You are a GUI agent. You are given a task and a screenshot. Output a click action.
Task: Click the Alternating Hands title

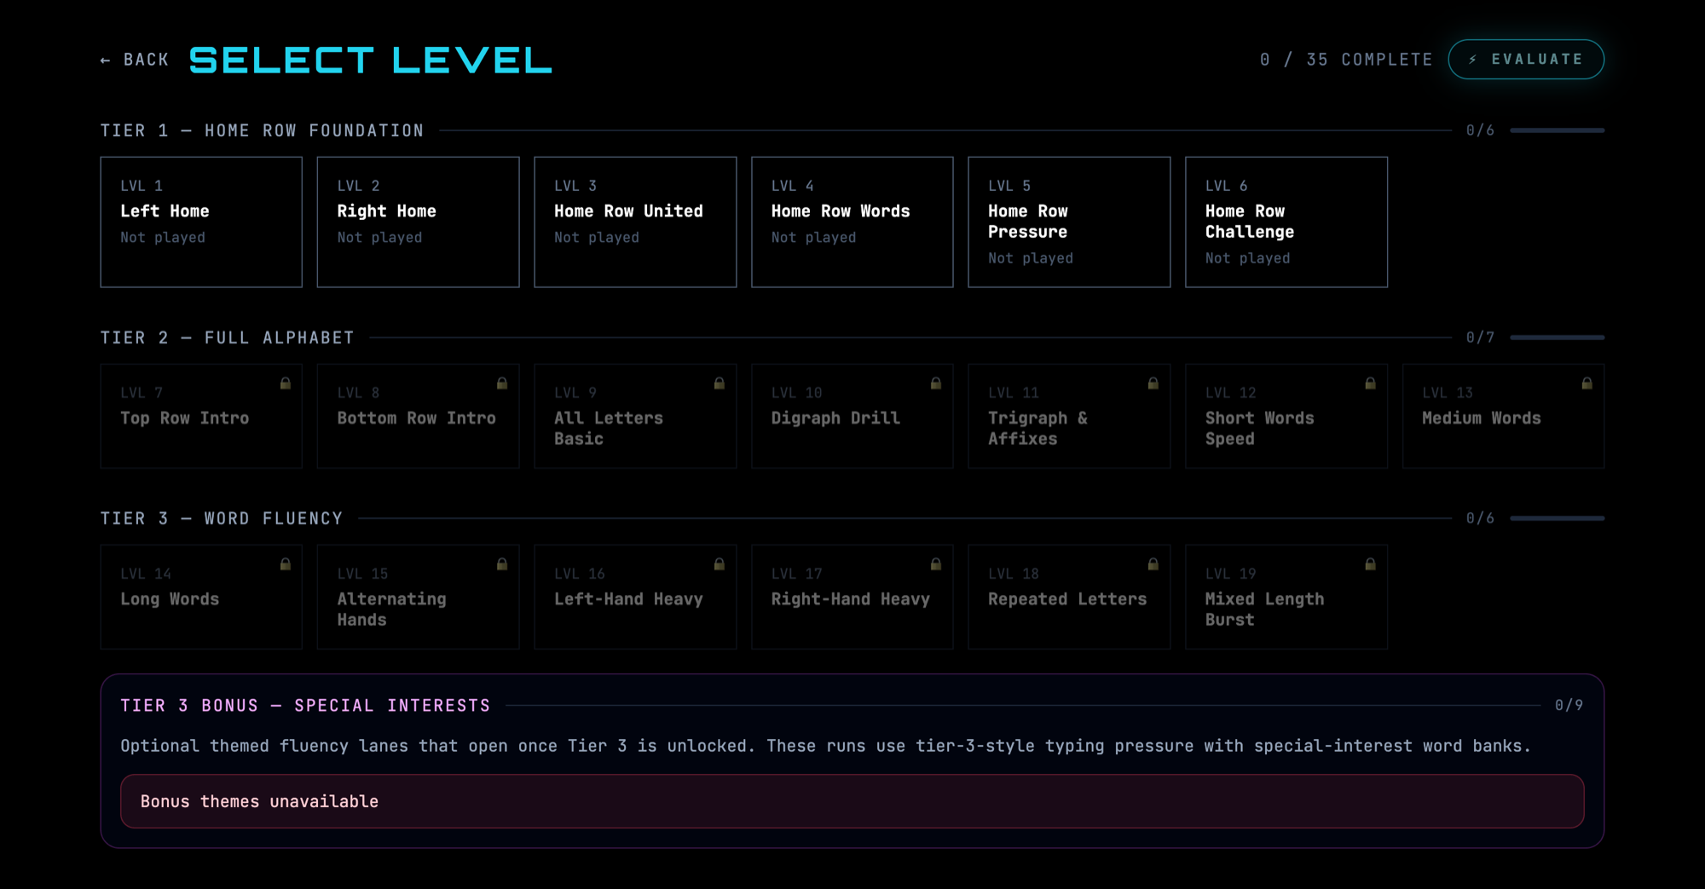(x=391, y=609)
